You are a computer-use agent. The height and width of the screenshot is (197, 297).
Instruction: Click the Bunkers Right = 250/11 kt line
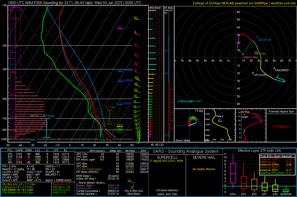[x=98, y=185]
